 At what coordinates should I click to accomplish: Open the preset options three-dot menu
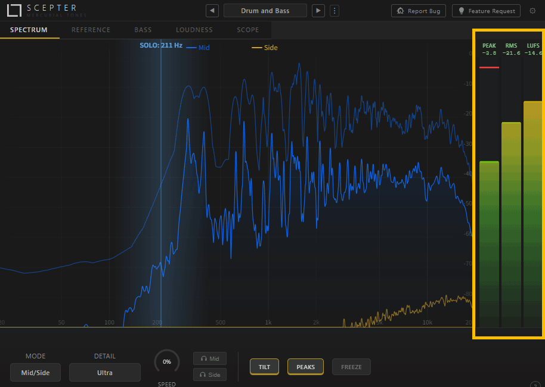click(335, 11)
